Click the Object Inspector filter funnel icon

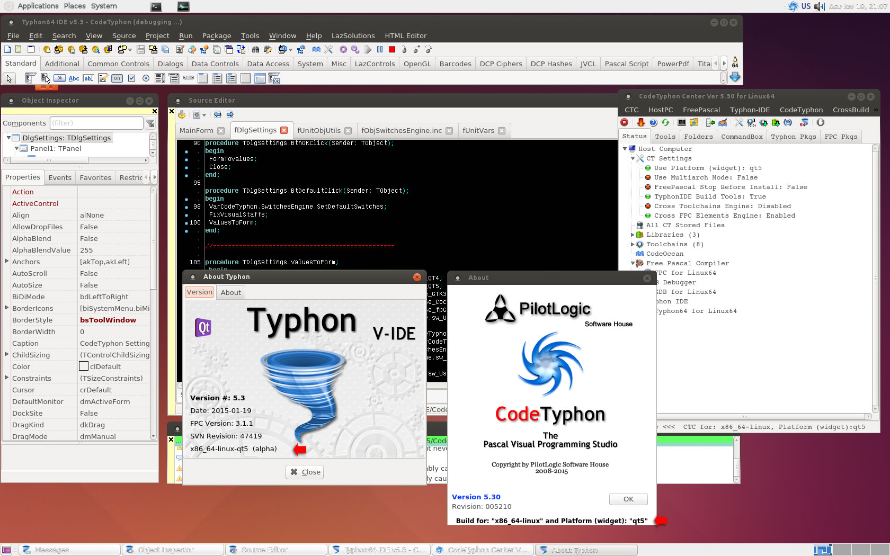pos(150,123)
